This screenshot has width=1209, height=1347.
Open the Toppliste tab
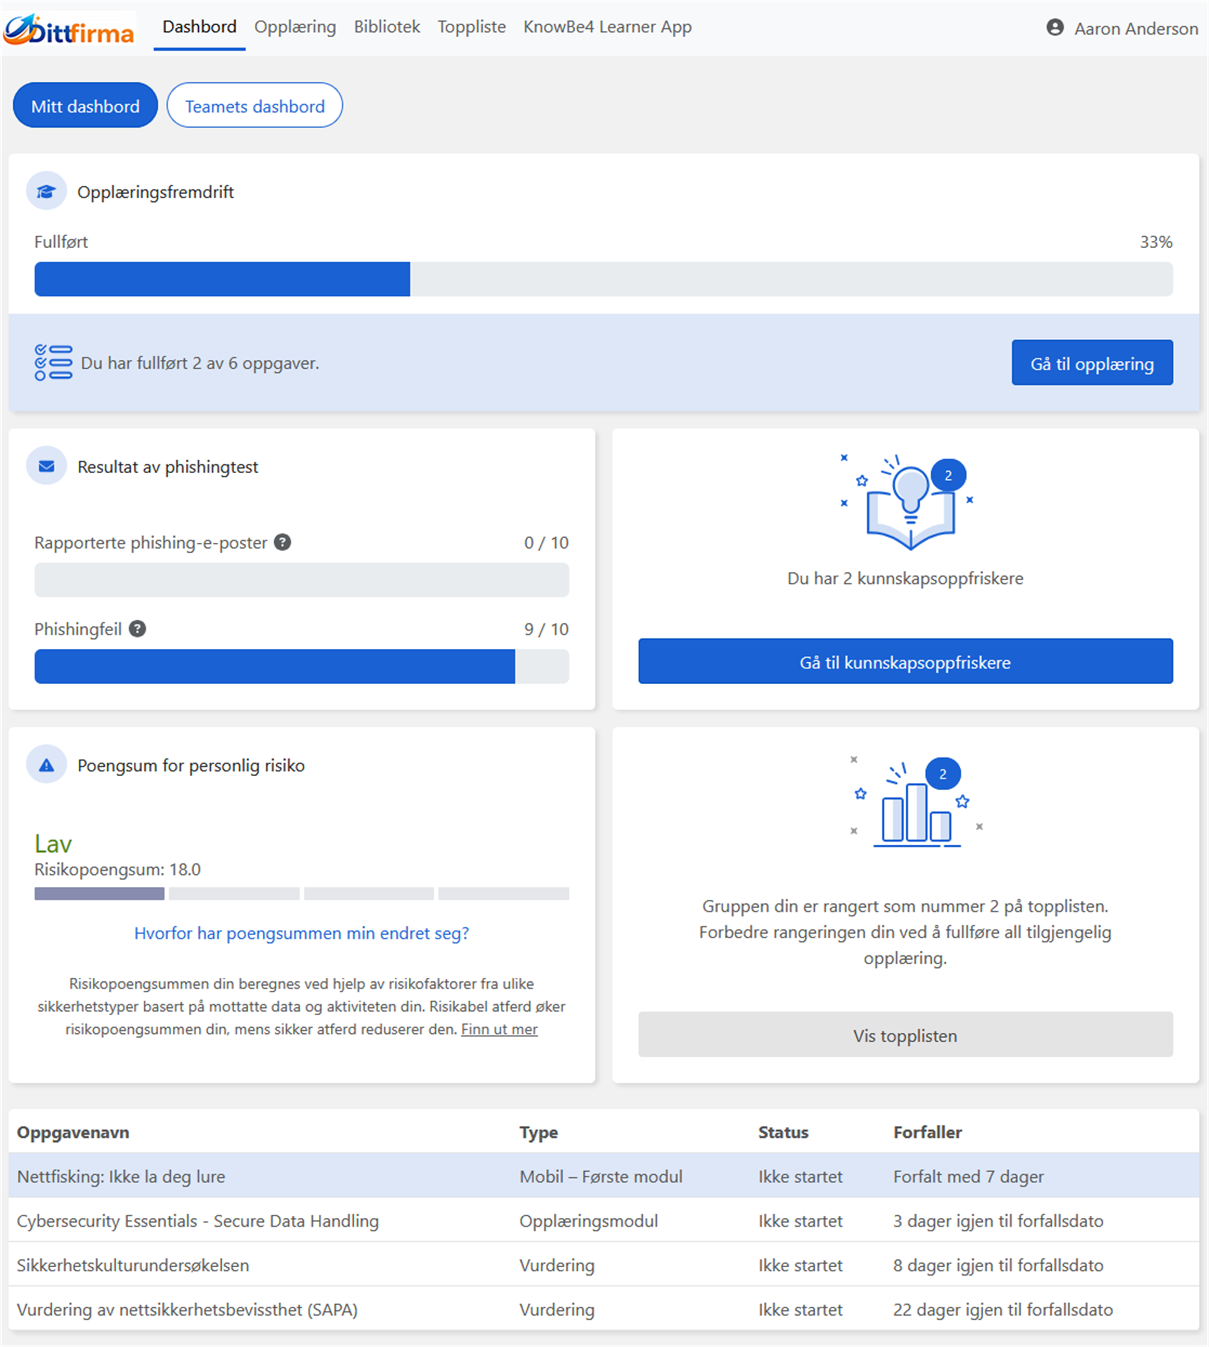[x=471, y=27]
